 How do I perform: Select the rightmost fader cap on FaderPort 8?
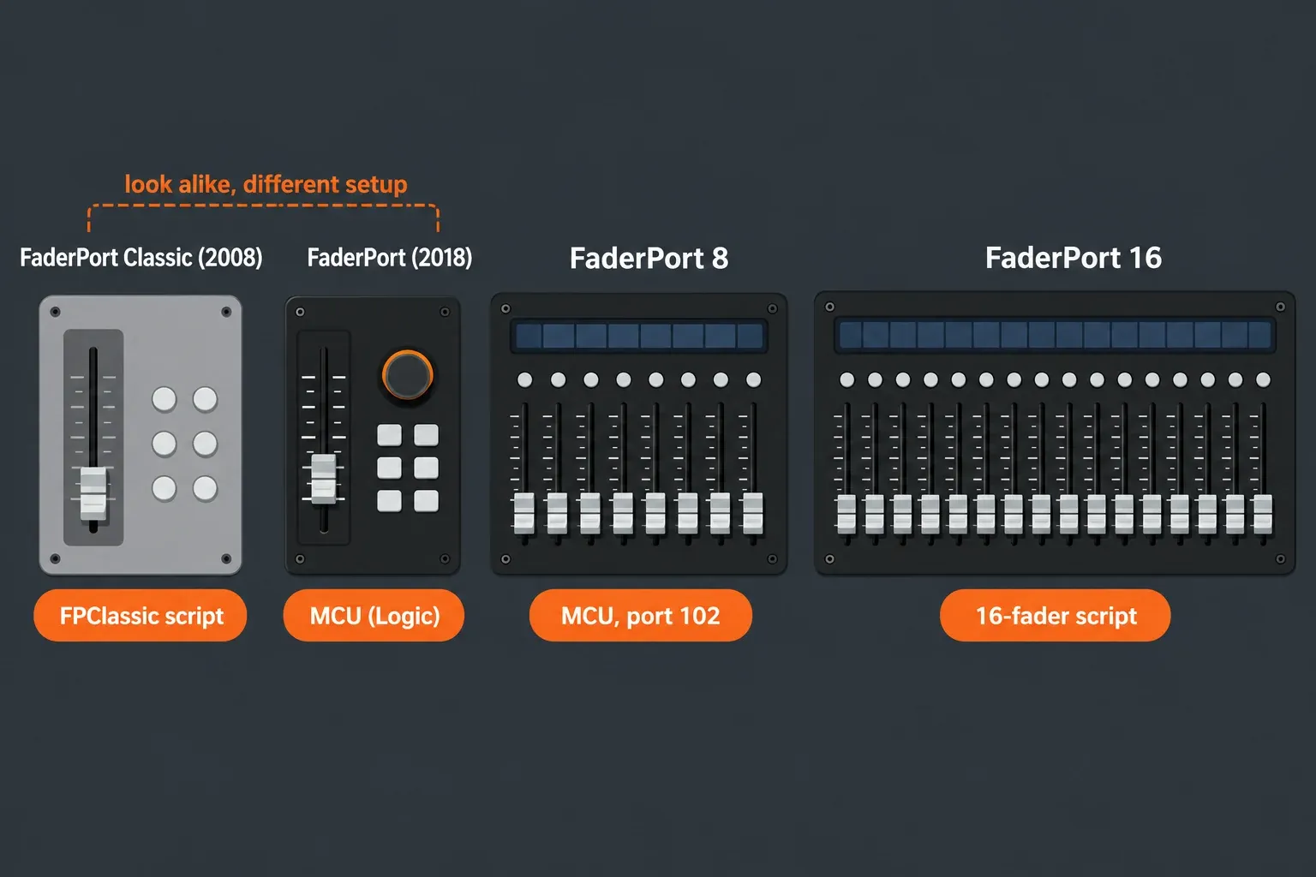(x=753, y=513)
